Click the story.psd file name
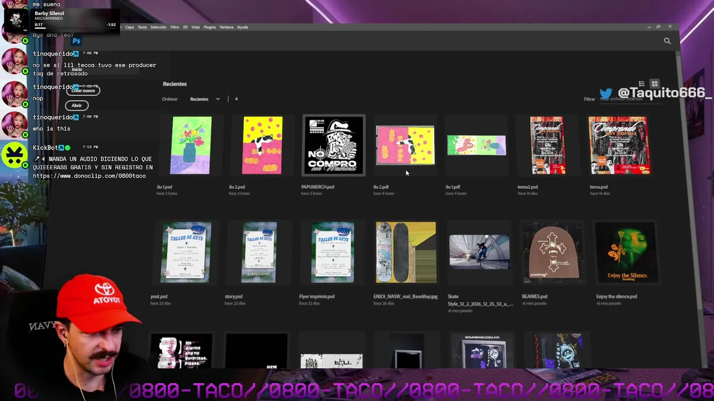 click(x=234, y=297)
